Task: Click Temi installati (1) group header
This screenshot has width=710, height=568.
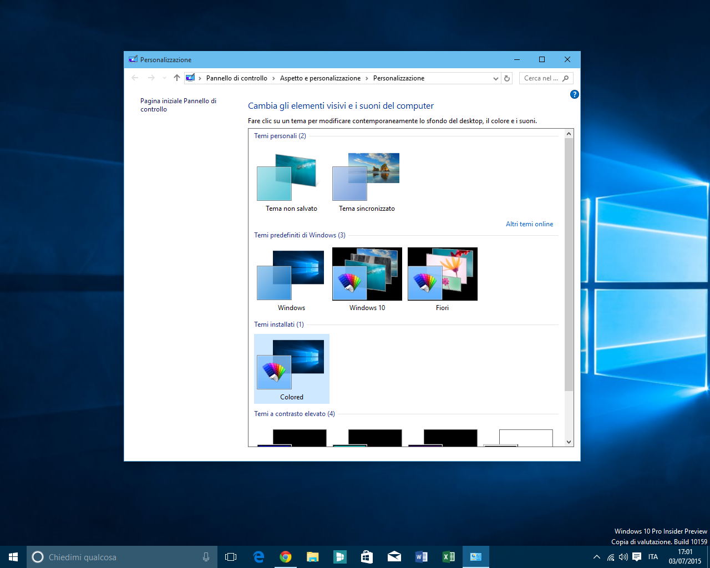Action: tap(279, 324)
